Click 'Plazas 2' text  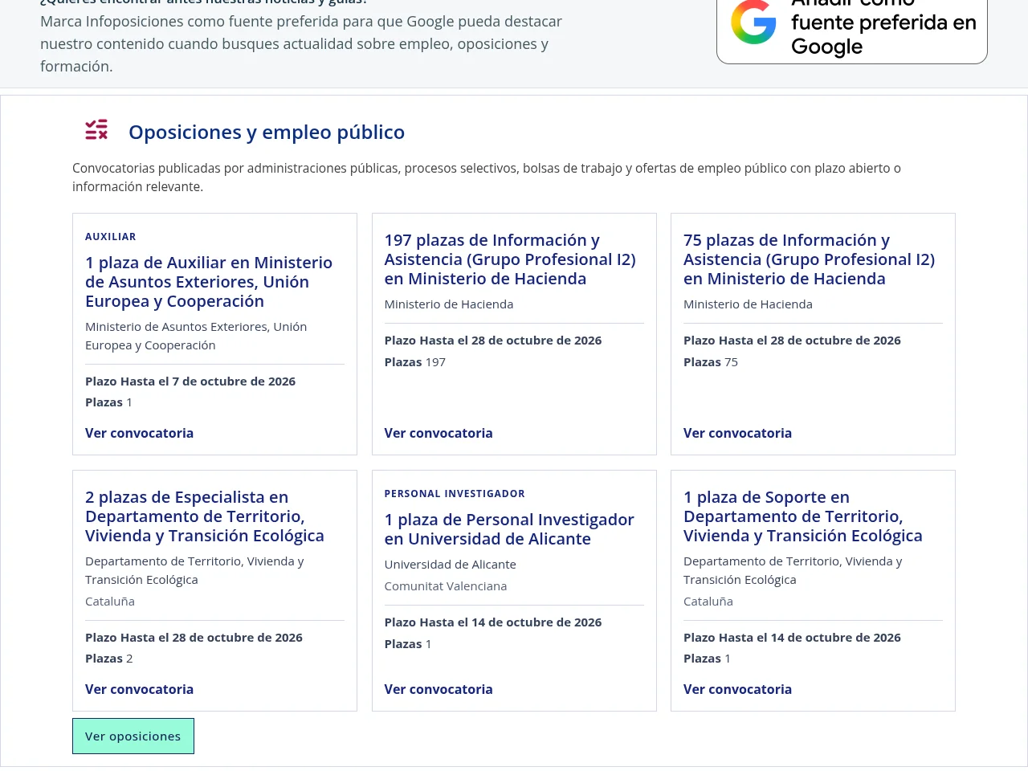coord(109,659)
